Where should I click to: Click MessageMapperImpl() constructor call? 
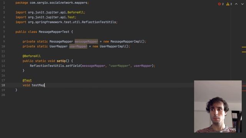click(127, 41)
